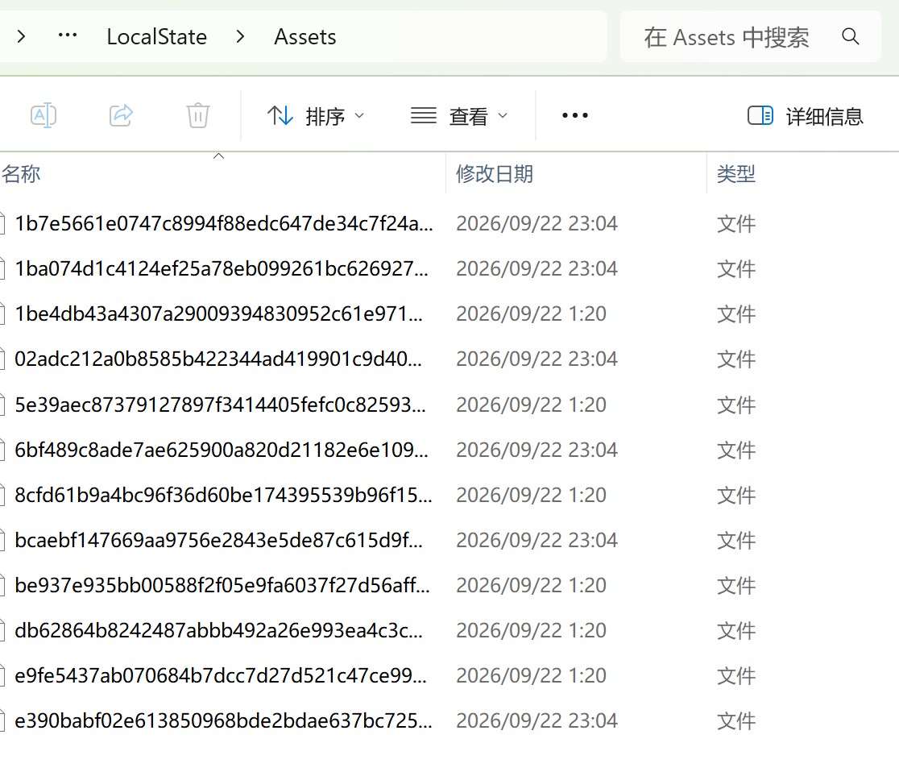Click the search magnifier icon
This screenshot has width=899, height=772.
851,37
